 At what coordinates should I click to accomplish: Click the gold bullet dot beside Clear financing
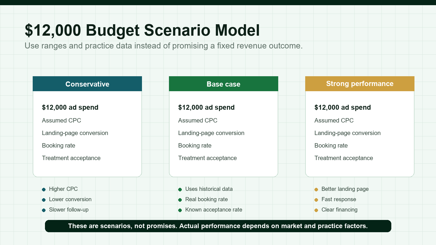coord(316,210)
